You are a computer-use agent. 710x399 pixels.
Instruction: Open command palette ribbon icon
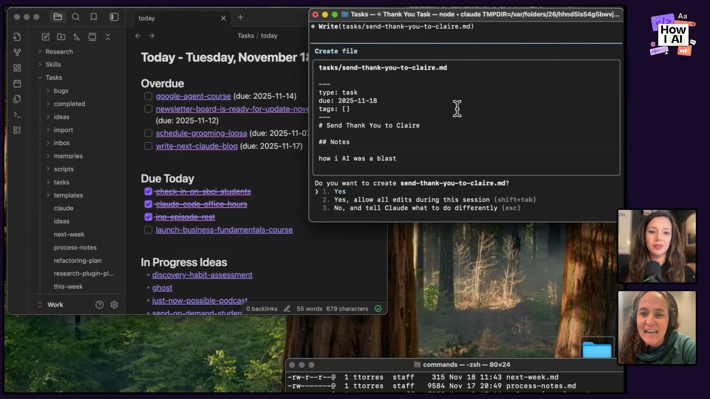[17, 115]
